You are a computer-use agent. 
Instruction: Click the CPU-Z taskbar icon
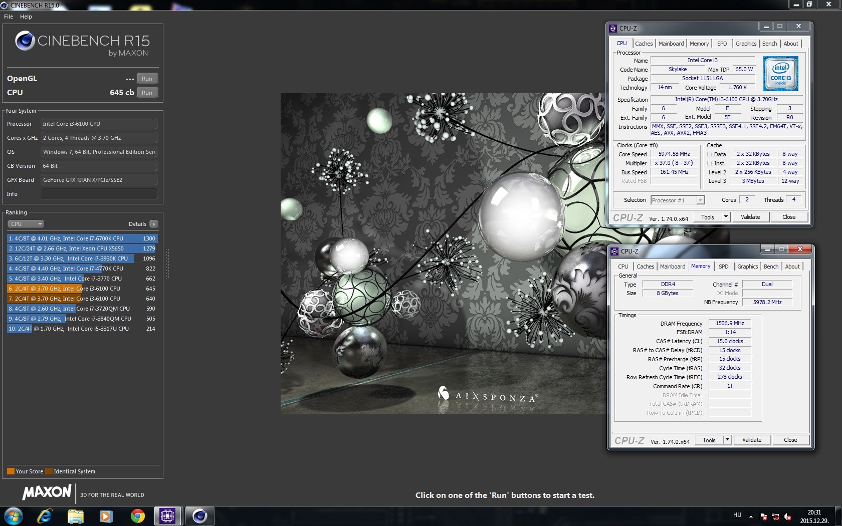coord(167,515)
